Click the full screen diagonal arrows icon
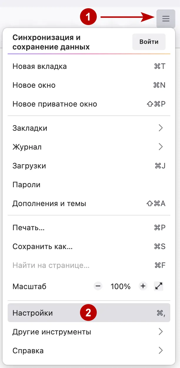The width and height of the screenshot is (180, 368). pos(159,286)
